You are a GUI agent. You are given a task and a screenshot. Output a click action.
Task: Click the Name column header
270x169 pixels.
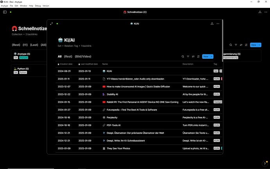[105, 64]
